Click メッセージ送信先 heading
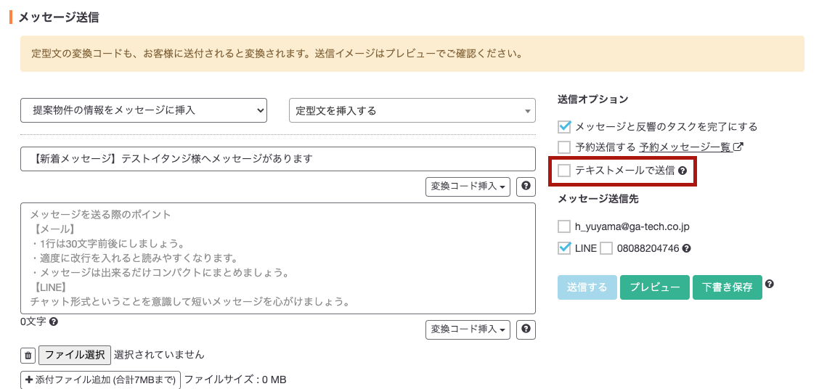 598,199
